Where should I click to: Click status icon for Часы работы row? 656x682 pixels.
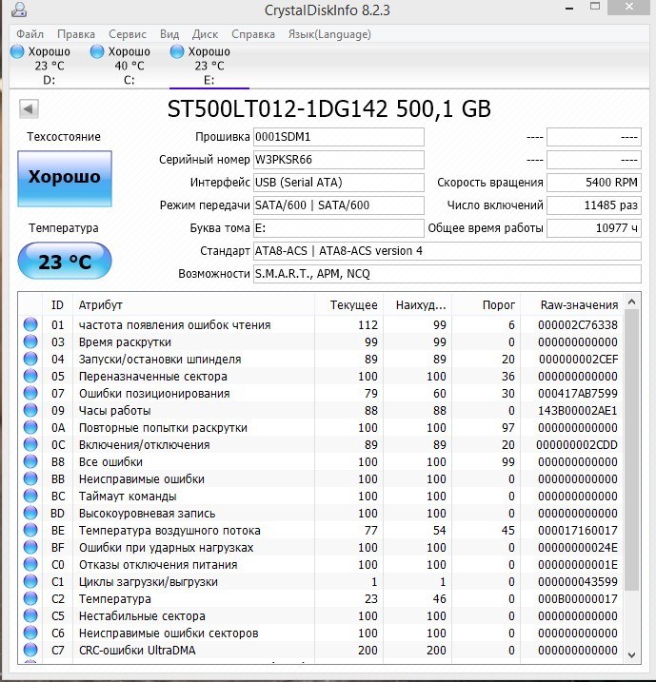pyautogui.click(x=30, y=410)
